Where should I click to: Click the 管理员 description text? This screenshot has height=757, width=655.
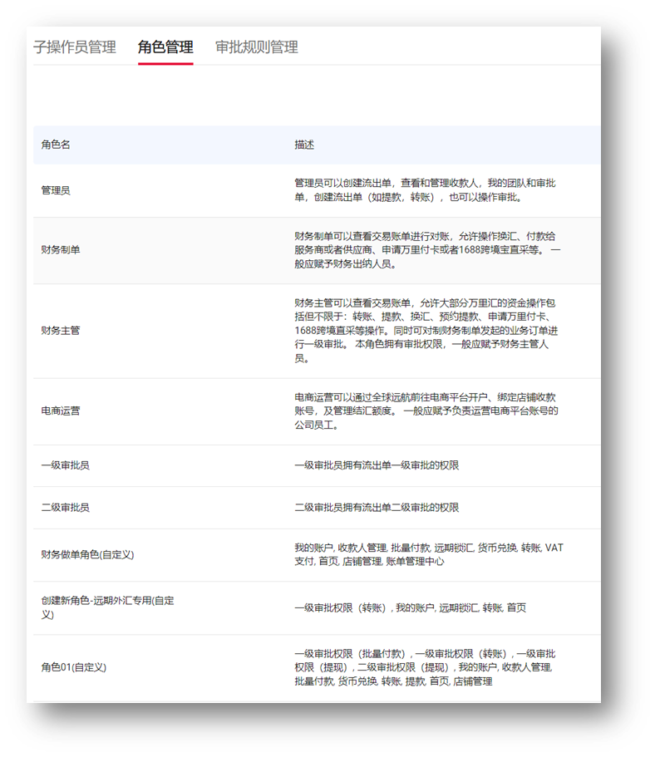[425, 190]
